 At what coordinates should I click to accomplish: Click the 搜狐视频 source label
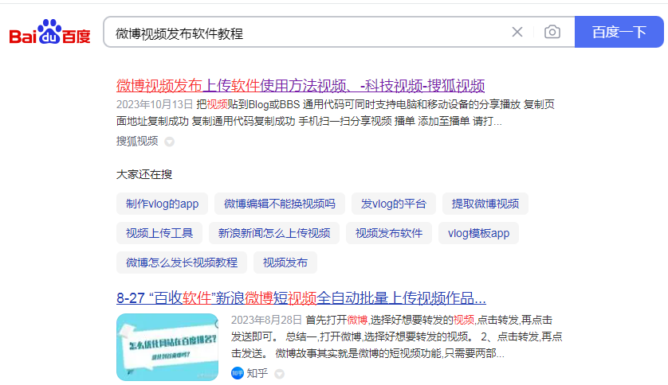coord(137,141)
